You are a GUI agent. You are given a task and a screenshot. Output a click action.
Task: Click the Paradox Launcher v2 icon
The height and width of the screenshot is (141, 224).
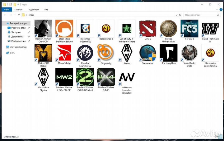pos(85,52)
